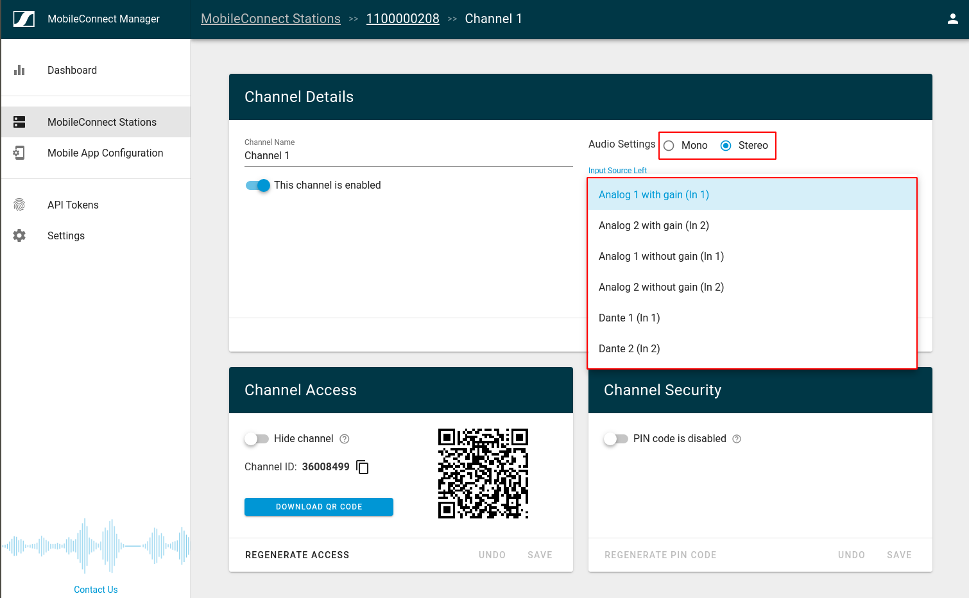The width and height of the screenshot is (969, 598).
Task: Click the Channel 1 breadcrumb text
Action: [x=493, y=19]
